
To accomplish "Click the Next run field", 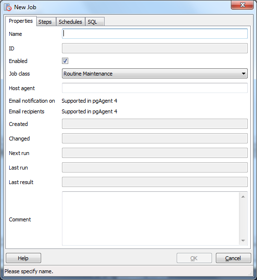I will coord(155,153).
